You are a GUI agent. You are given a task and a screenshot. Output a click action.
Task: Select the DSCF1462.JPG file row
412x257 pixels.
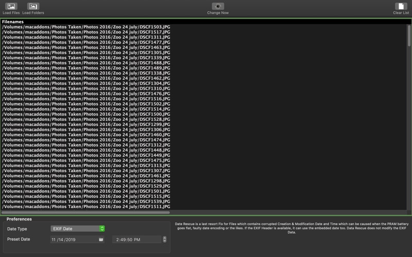[204, 78]
